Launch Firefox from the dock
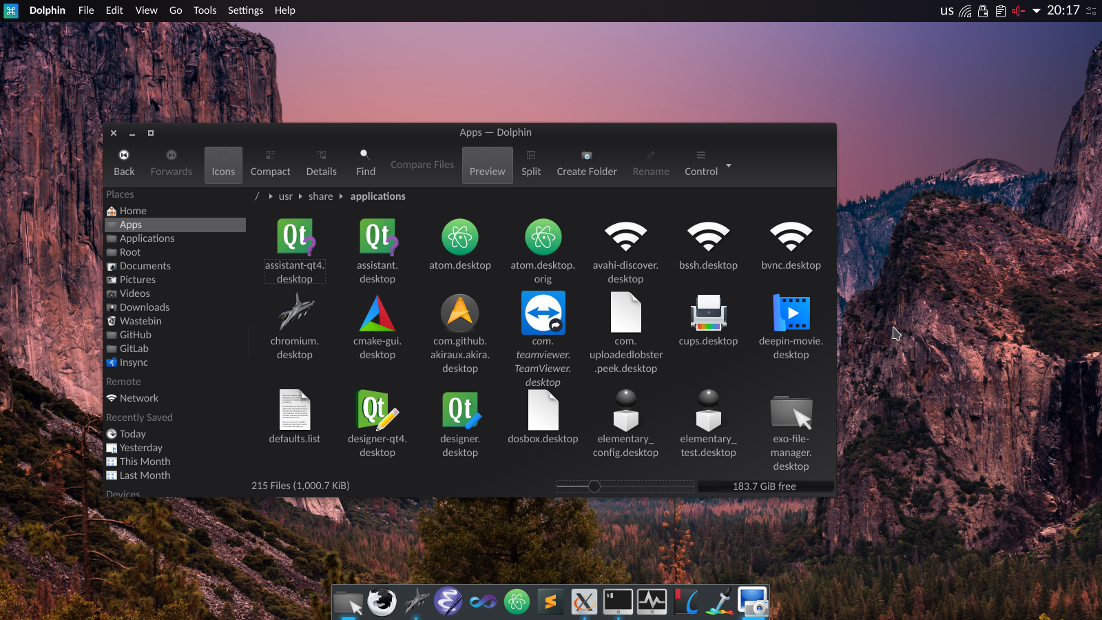Viewport: 1102px width, 620px height. pyautogui.click(x=382, y=602)
